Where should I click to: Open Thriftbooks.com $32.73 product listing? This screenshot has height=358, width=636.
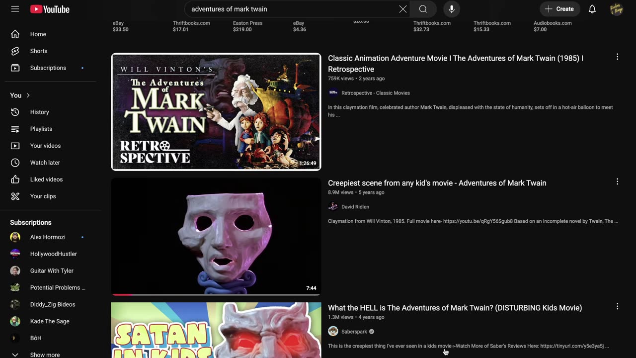click(432, 26)
